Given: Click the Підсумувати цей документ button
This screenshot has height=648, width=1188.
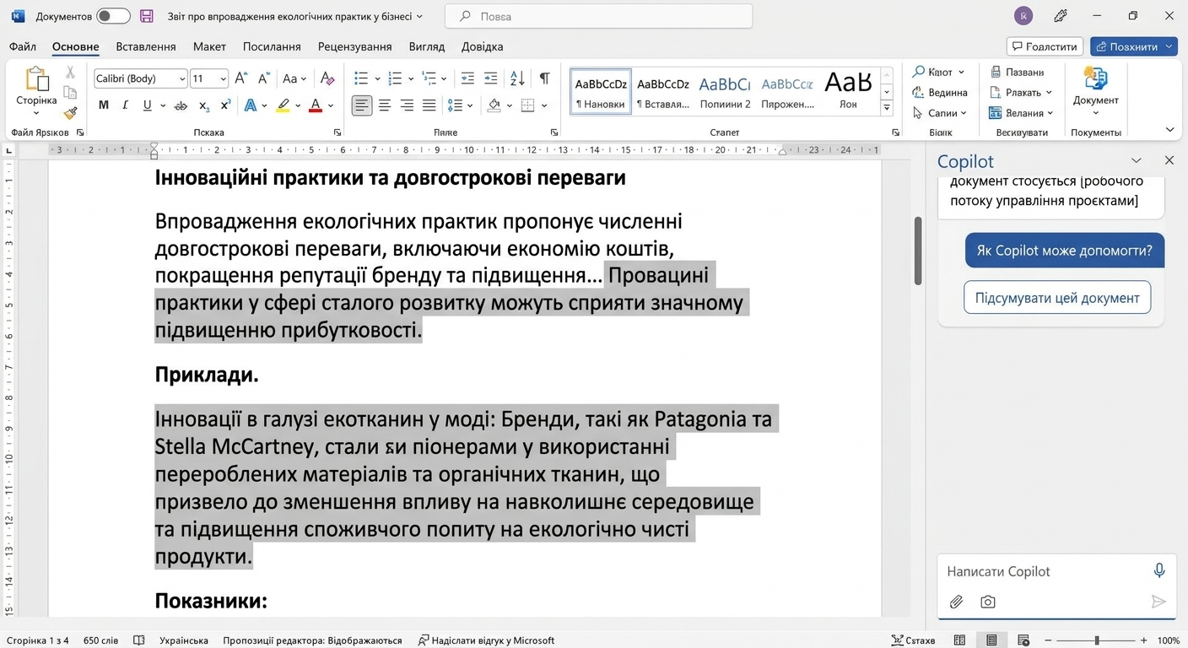Looking at the screenshot, I should [x=1057, y=297].
